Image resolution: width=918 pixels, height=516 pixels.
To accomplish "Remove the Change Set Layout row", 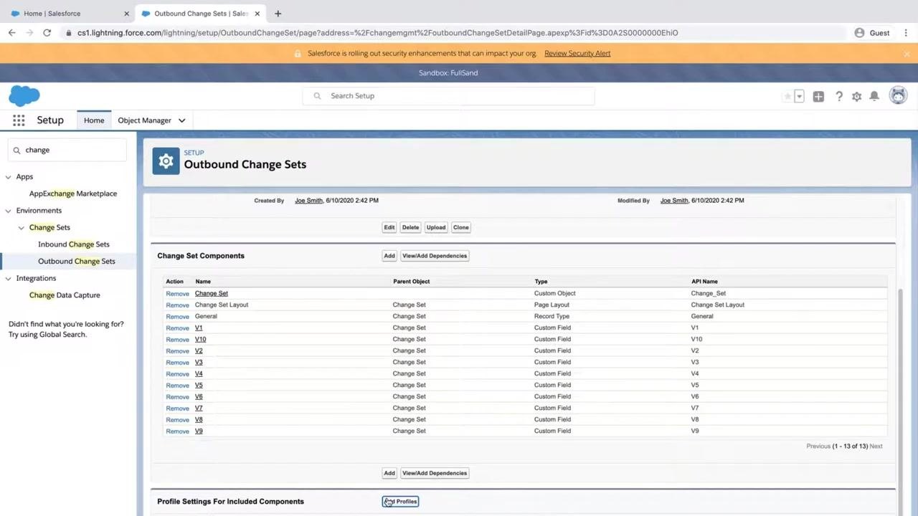I will coord(177,305).
